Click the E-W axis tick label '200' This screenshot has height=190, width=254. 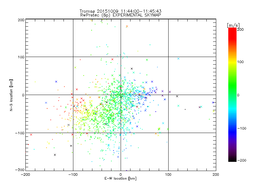click(x=216, y=174)
